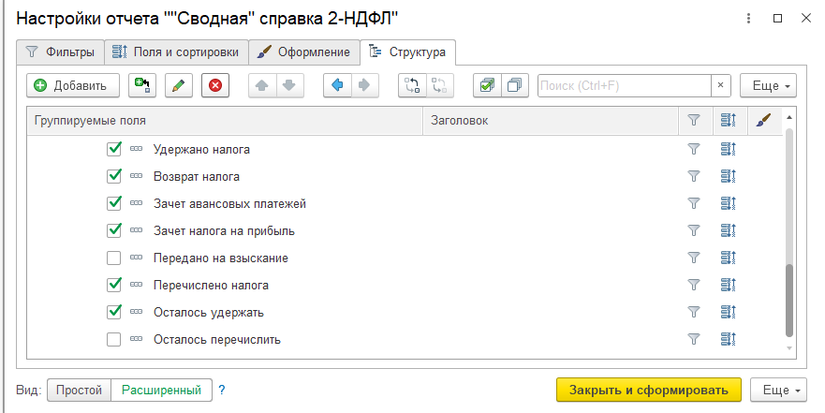Click the add grouping icon beside Добавить

(x=141, y=85)
